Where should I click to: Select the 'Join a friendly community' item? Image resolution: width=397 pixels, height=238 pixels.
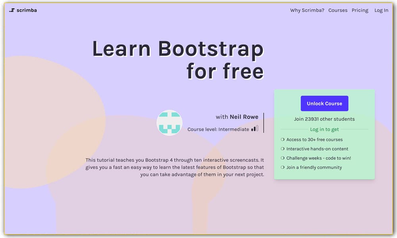click(x=314, y=167)
